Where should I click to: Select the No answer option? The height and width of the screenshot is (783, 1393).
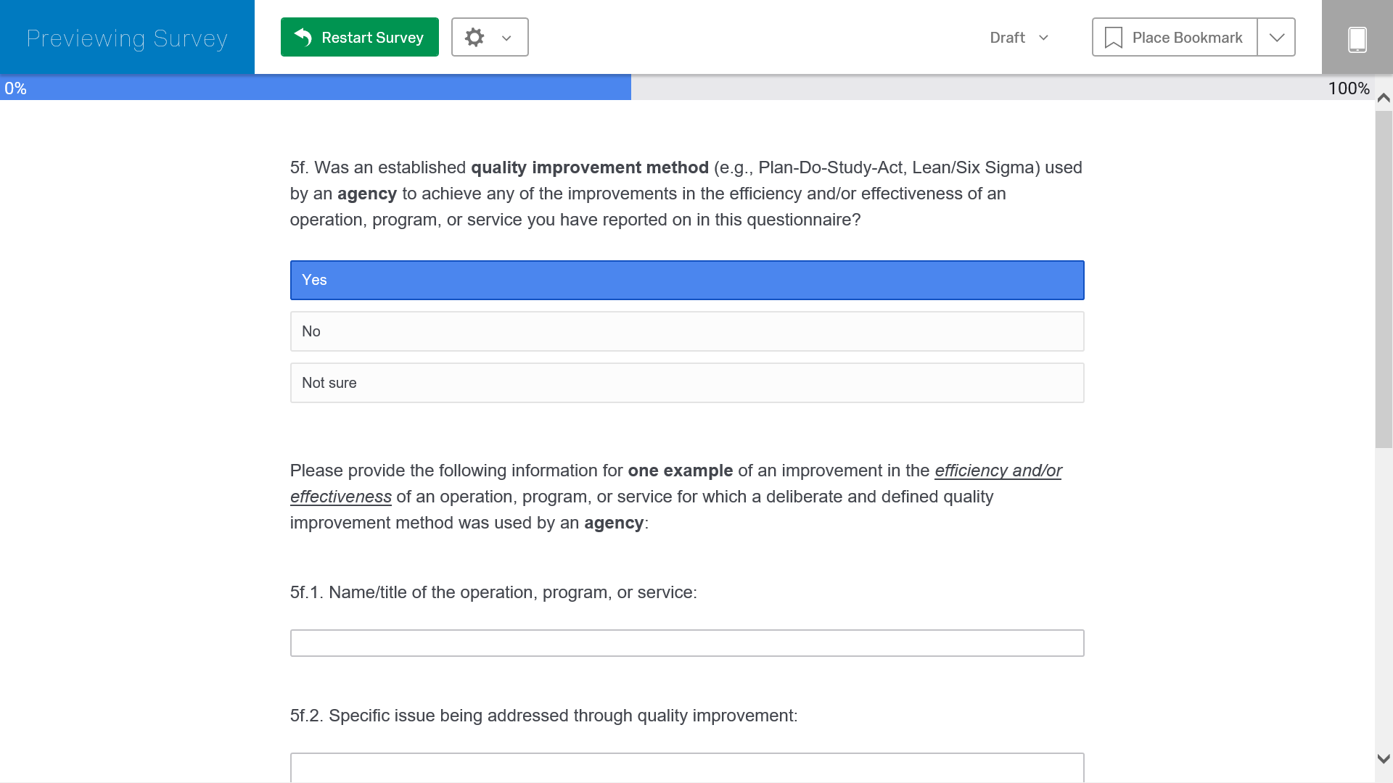tap(686, 331)
